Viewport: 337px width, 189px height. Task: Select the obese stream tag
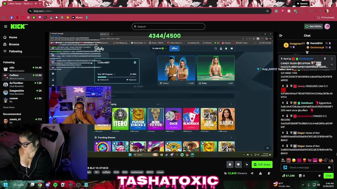point(160,172)
